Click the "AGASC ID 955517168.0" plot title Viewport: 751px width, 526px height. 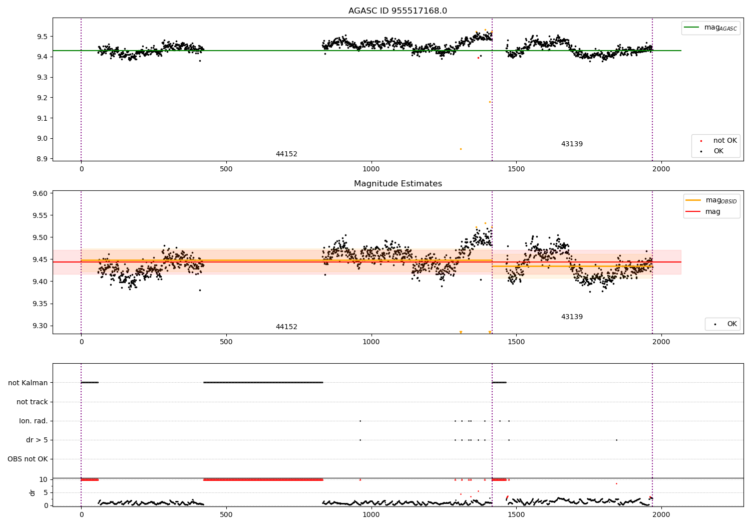tap(398, 11)
